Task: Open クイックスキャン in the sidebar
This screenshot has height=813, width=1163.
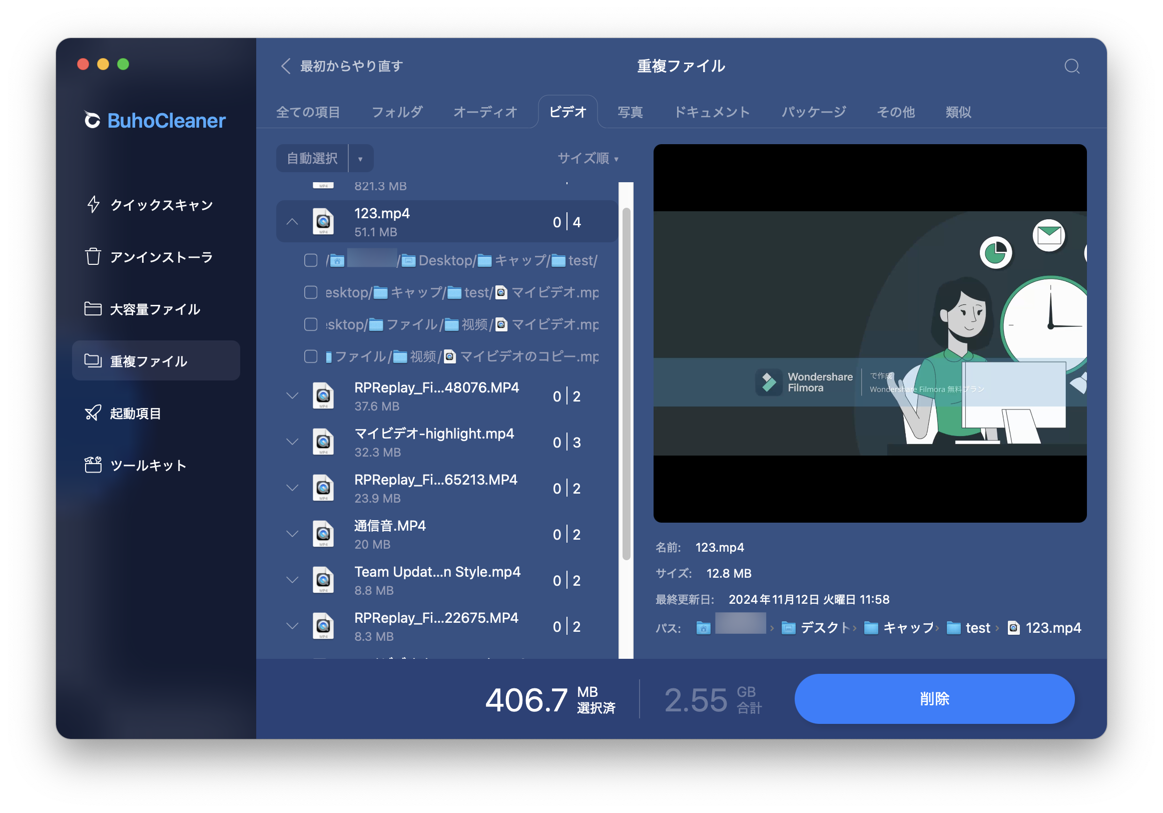Action: (x=156, y=204)
